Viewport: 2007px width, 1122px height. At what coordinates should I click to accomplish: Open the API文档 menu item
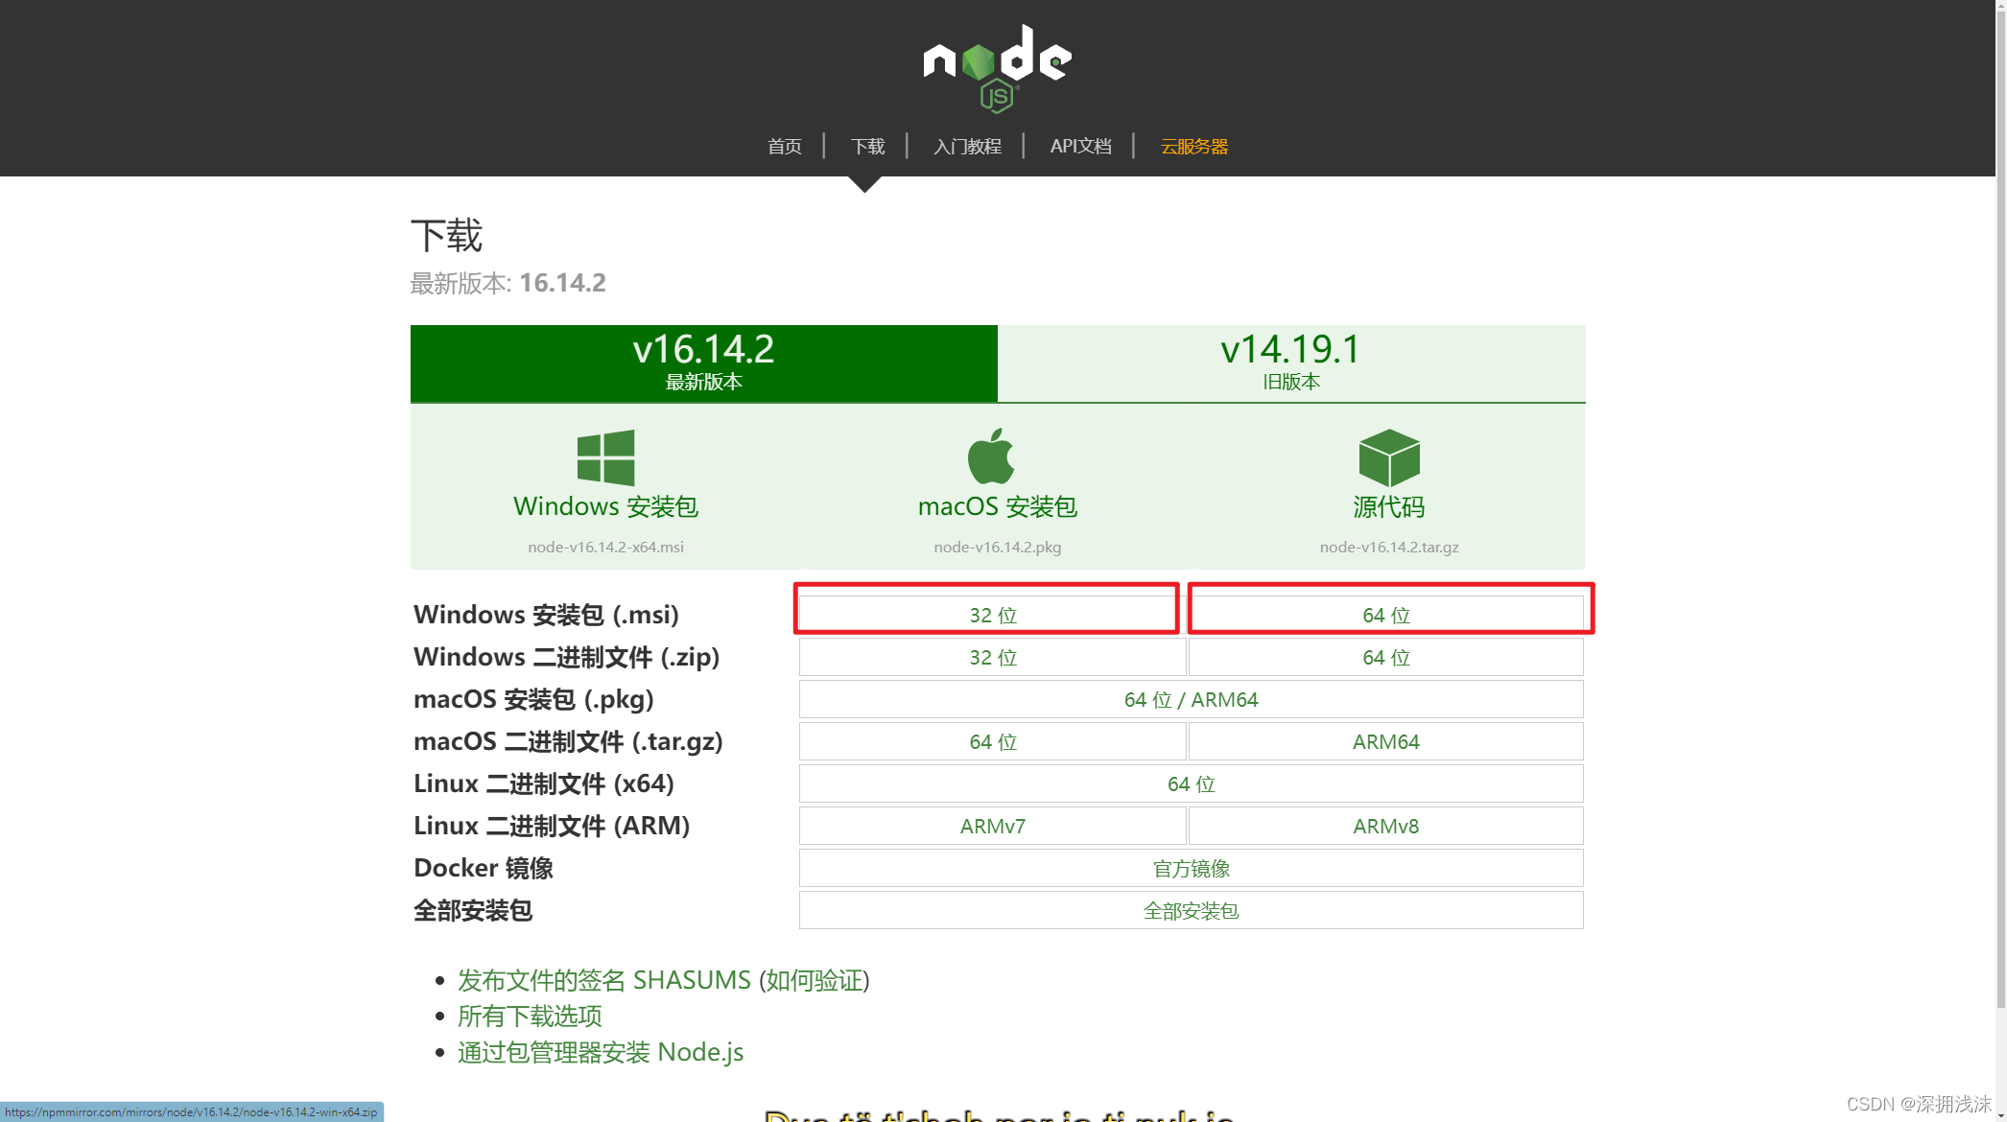[x=1080, y=146]
